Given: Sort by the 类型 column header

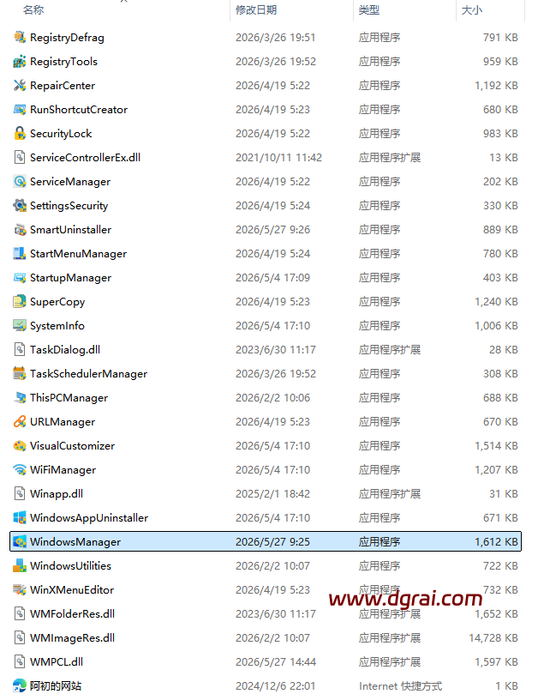Looking at the screenshot, I should (x=368, y=9).
